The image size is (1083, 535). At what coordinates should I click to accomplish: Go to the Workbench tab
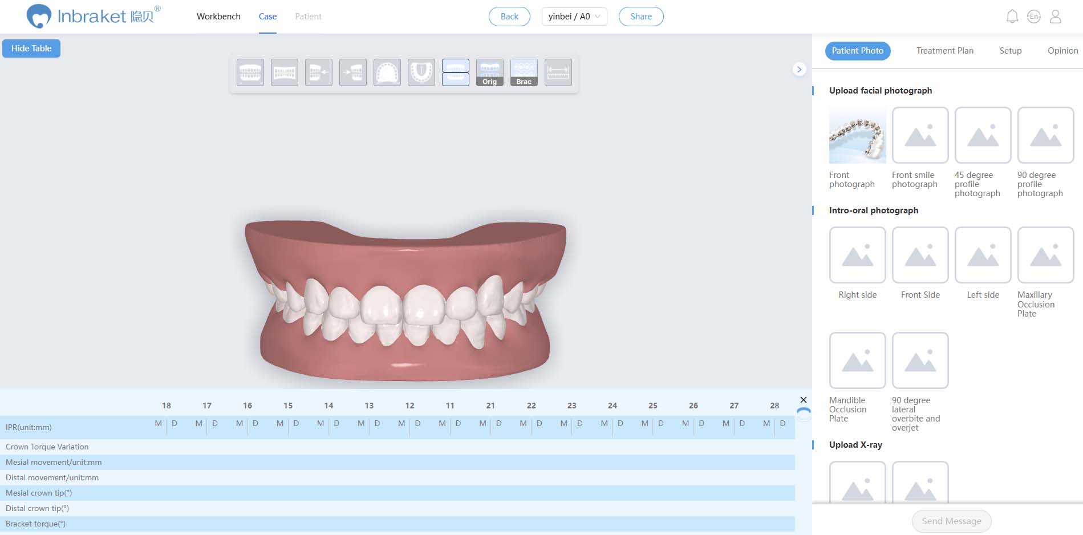click(x=218, y=17)
